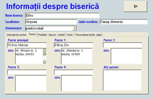Click the Pastor 3: label
Viewport: 153px width, 99px height.
tap(14, 67)
